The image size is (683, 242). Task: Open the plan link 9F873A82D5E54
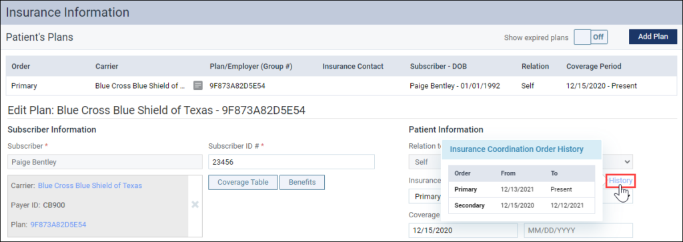coord(58,225)
